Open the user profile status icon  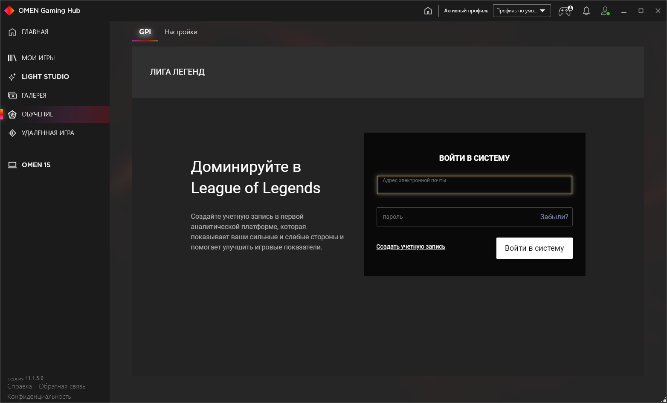coord(605,11)
